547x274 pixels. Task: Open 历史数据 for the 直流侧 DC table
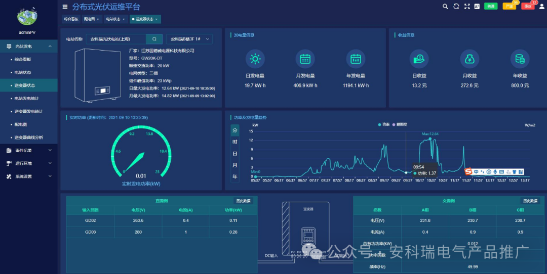243,201
